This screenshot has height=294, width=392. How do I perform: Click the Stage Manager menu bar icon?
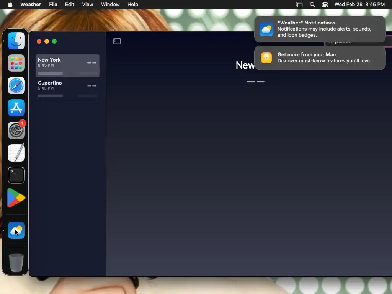tap(299, 5)
